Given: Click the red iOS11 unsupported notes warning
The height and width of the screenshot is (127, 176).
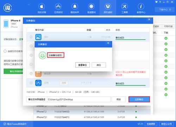Looking at the screenshot, I should (131, 73).
